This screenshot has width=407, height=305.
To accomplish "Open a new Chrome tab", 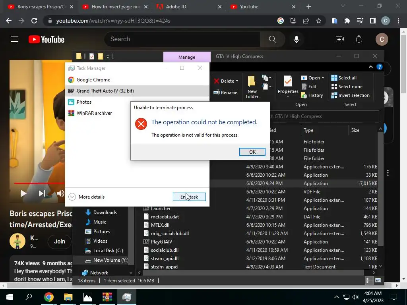I will coord(308,7).
